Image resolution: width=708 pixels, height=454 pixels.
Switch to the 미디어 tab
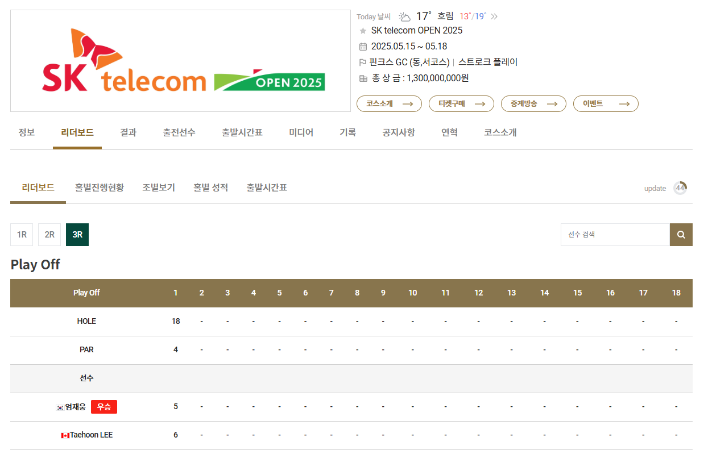301,132
